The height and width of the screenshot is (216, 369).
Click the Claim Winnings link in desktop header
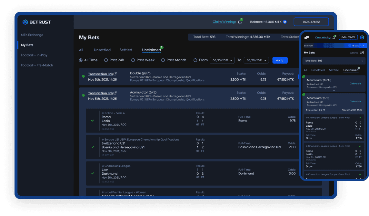[x=224, y=22]
